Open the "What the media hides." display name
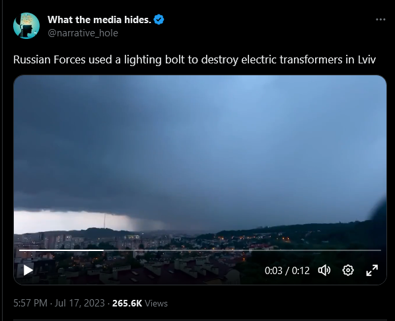Screen dimensions: 395x321 coord(99,20)
